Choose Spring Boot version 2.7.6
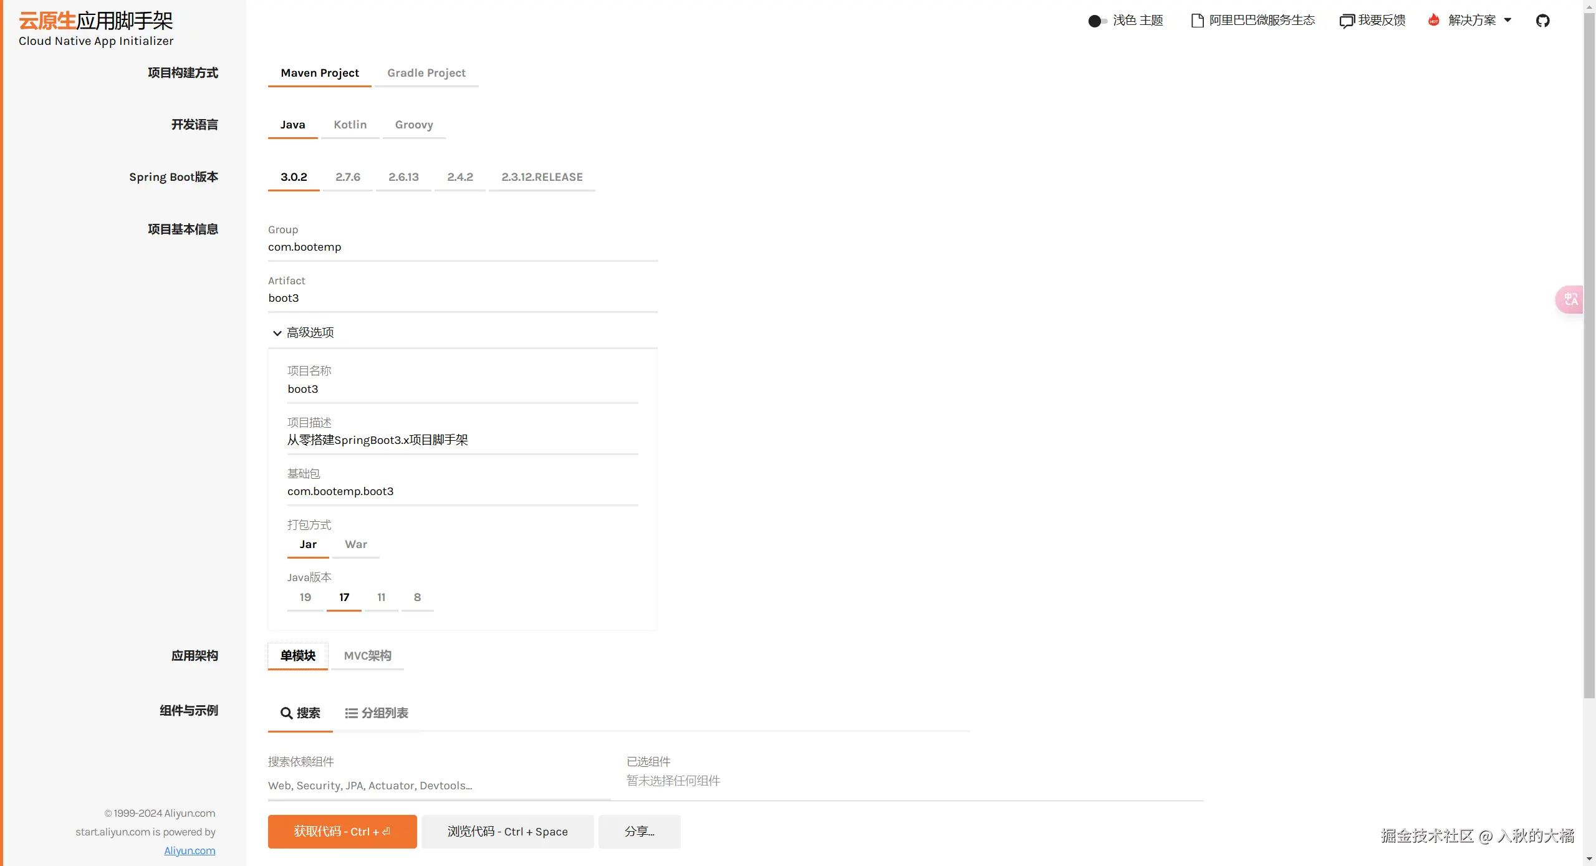Screen dimensions: 1596x866 [x=347, y=177]
